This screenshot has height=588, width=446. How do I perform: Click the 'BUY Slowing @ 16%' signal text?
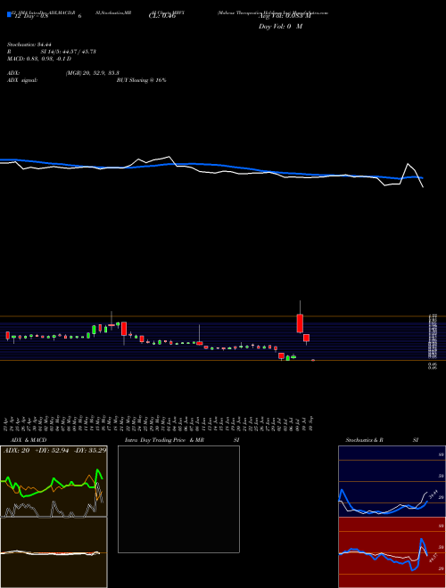pyautogui.click(x=141, y=80)
